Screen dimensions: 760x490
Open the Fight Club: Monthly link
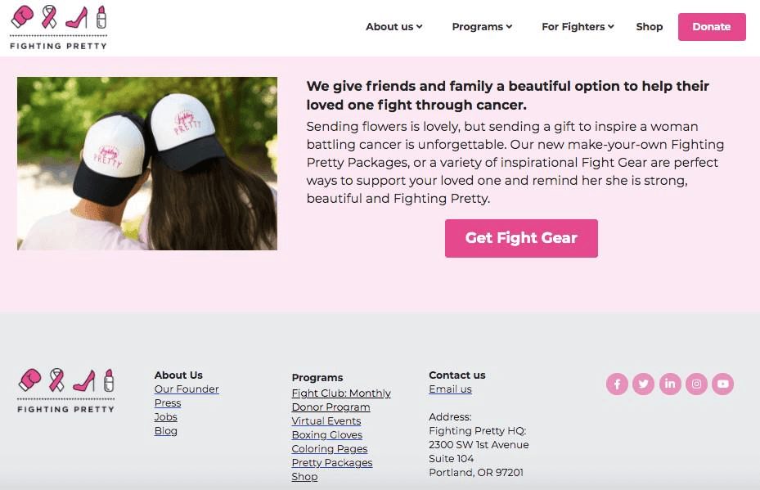pos(341,393)
